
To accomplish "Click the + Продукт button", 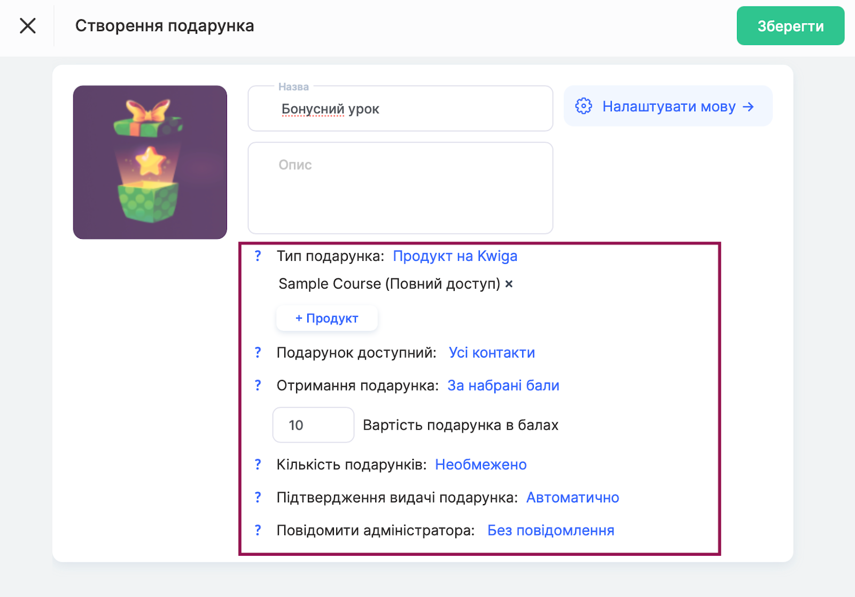I will (x=327, y=318).
